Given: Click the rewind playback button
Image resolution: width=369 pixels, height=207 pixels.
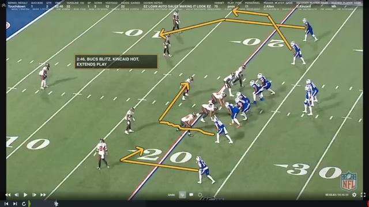Looking at the screenshot, I should click(7, 195).
